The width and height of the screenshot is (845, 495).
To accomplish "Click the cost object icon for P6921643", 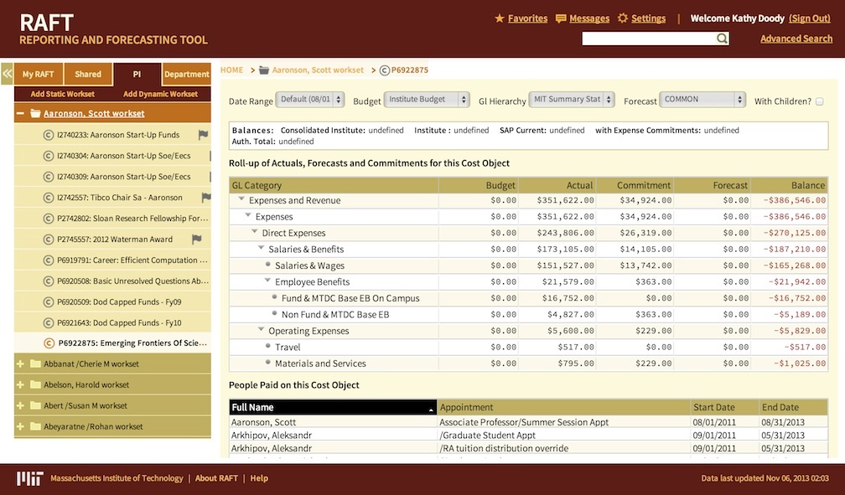I will pos(49,323).
